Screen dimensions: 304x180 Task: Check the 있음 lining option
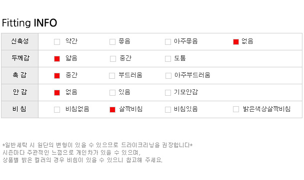(112, 93)
